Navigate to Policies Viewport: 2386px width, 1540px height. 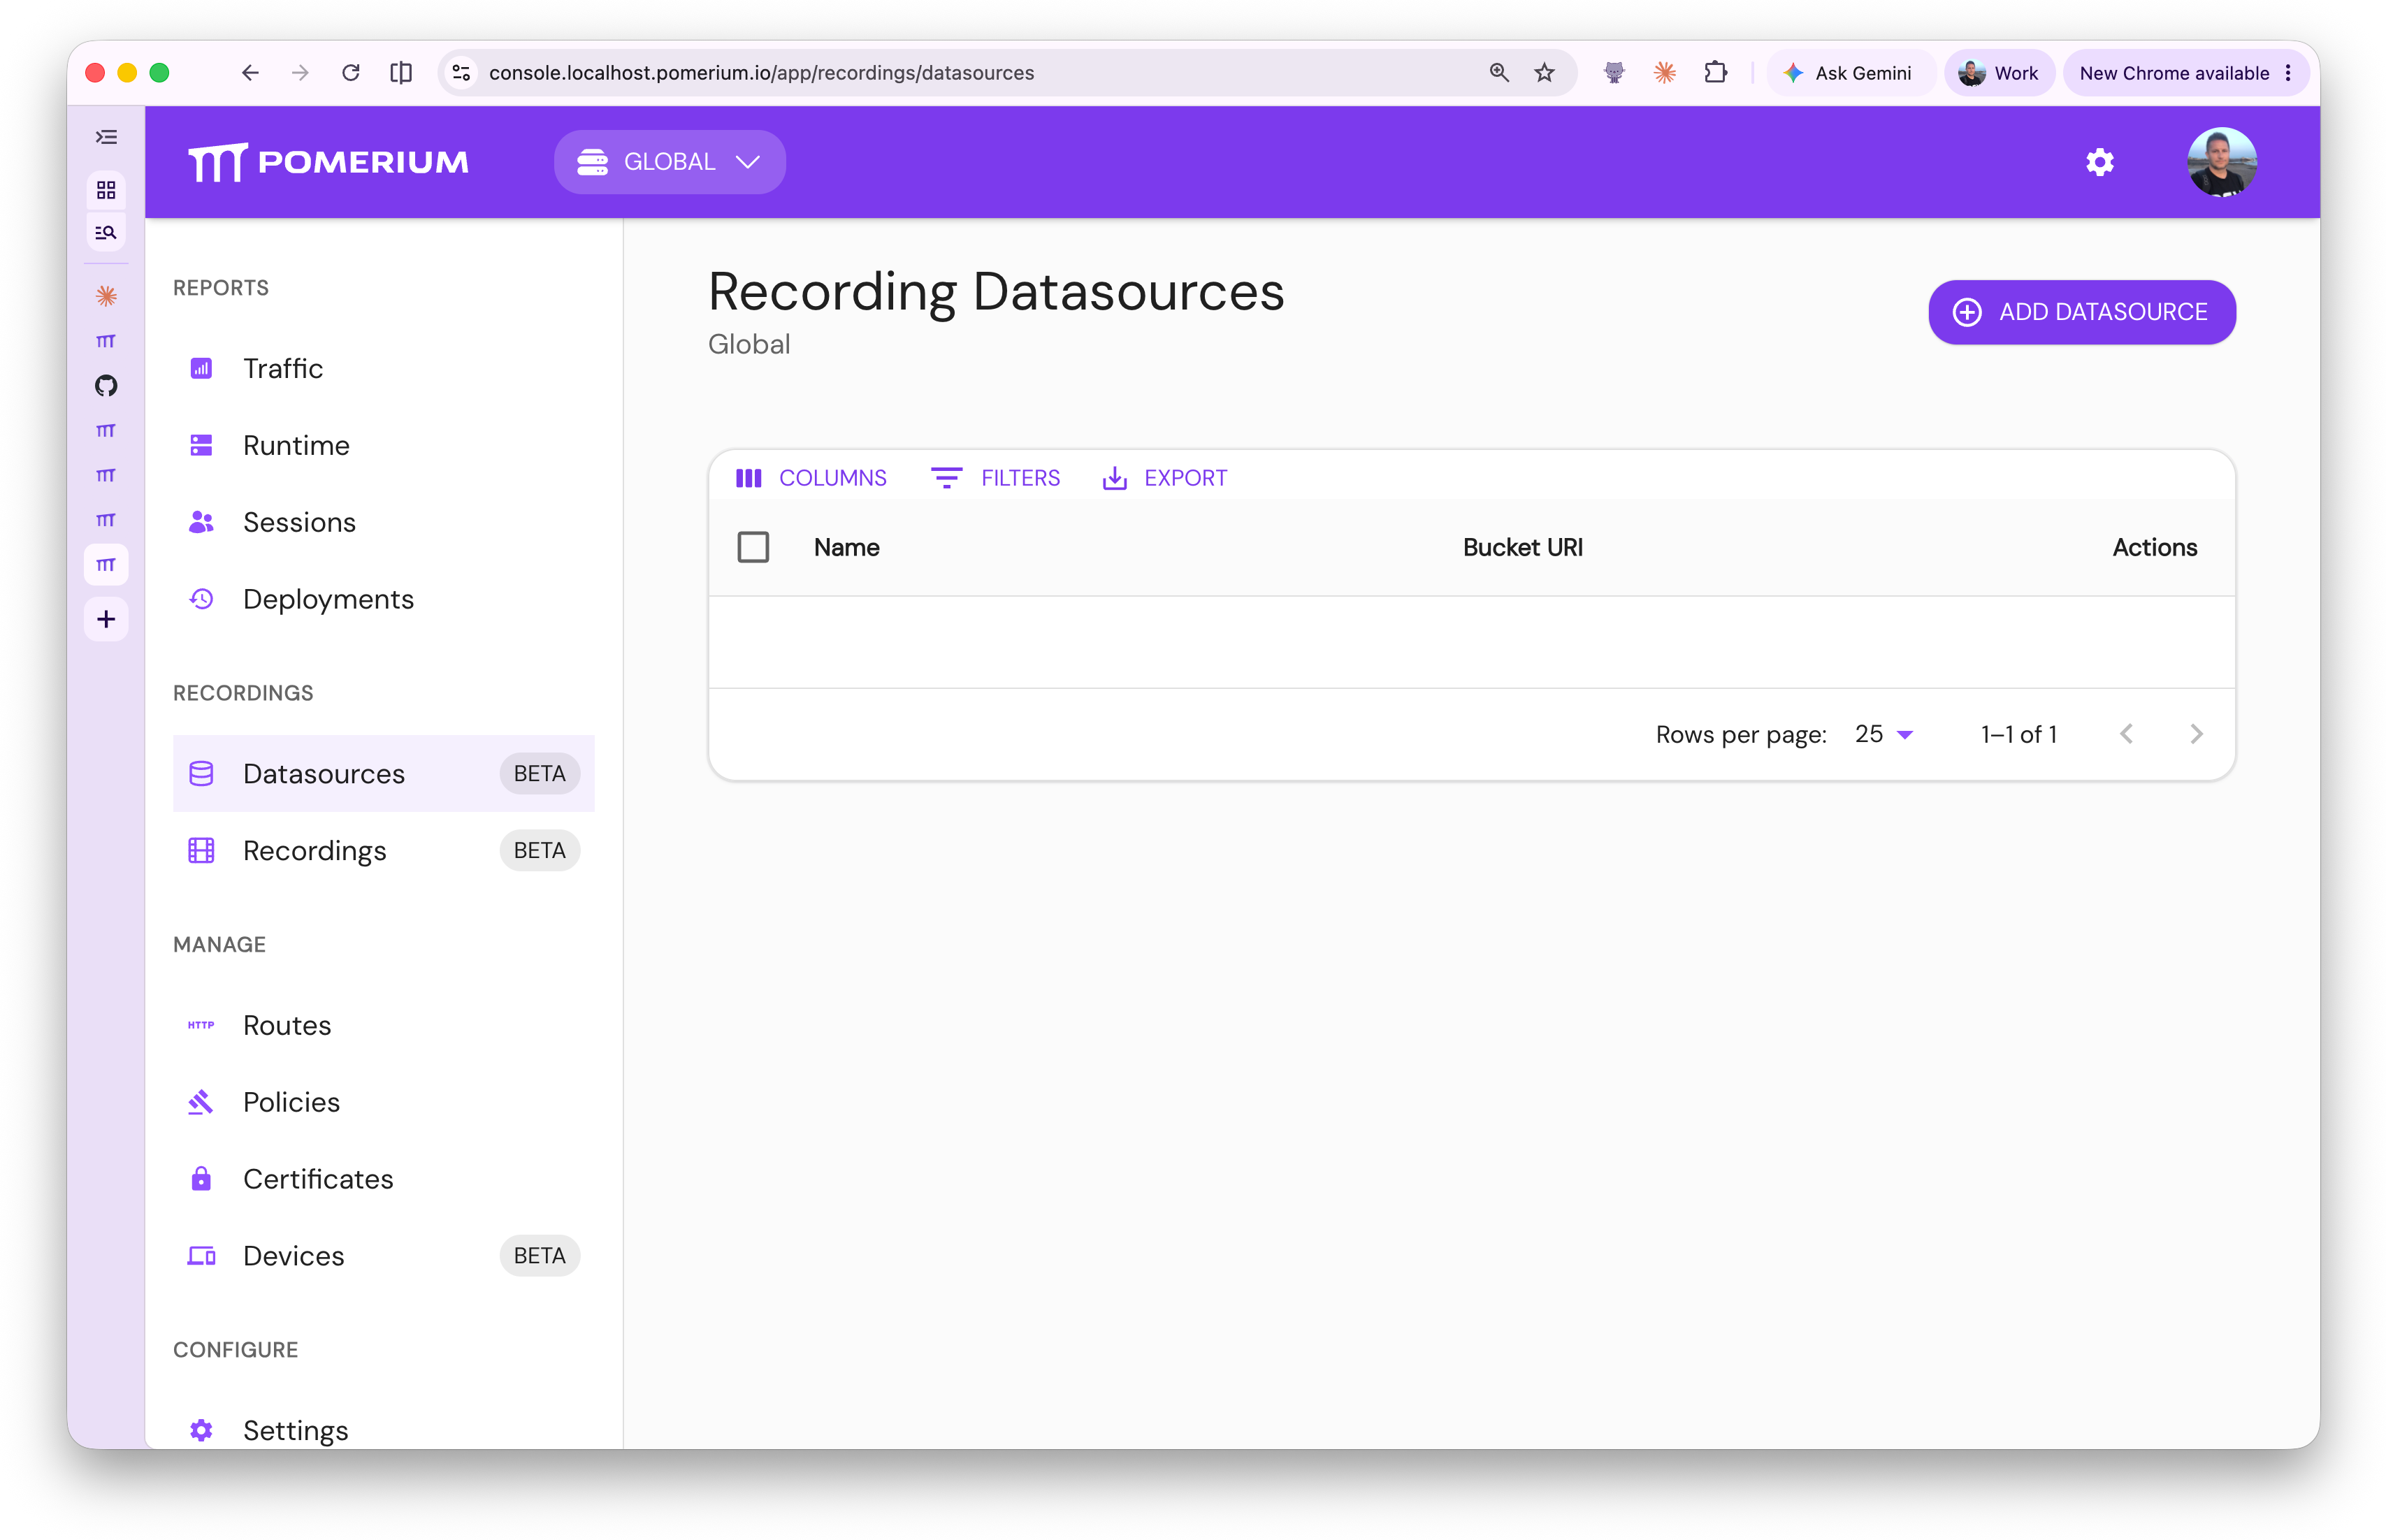[383, 1102]
